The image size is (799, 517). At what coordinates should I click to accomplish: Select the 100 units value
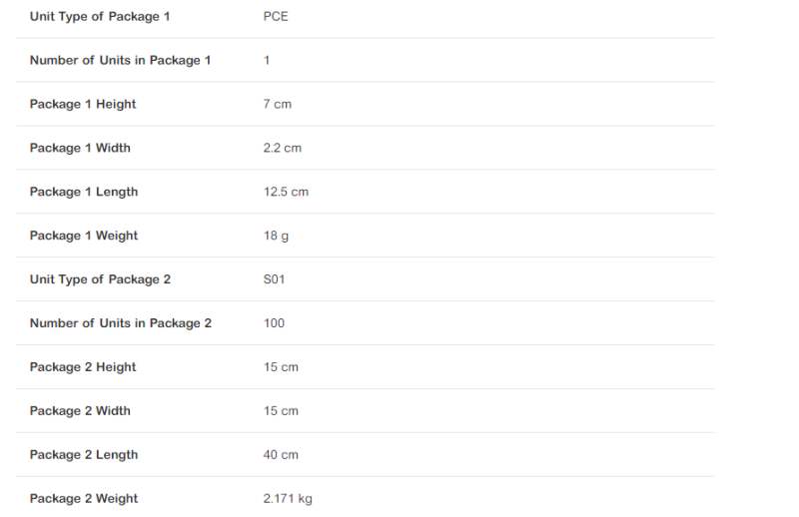pyautogui.click(x=274, y=323)
